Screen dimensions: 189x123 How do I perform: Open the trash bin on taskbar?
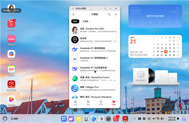(86, 119)
